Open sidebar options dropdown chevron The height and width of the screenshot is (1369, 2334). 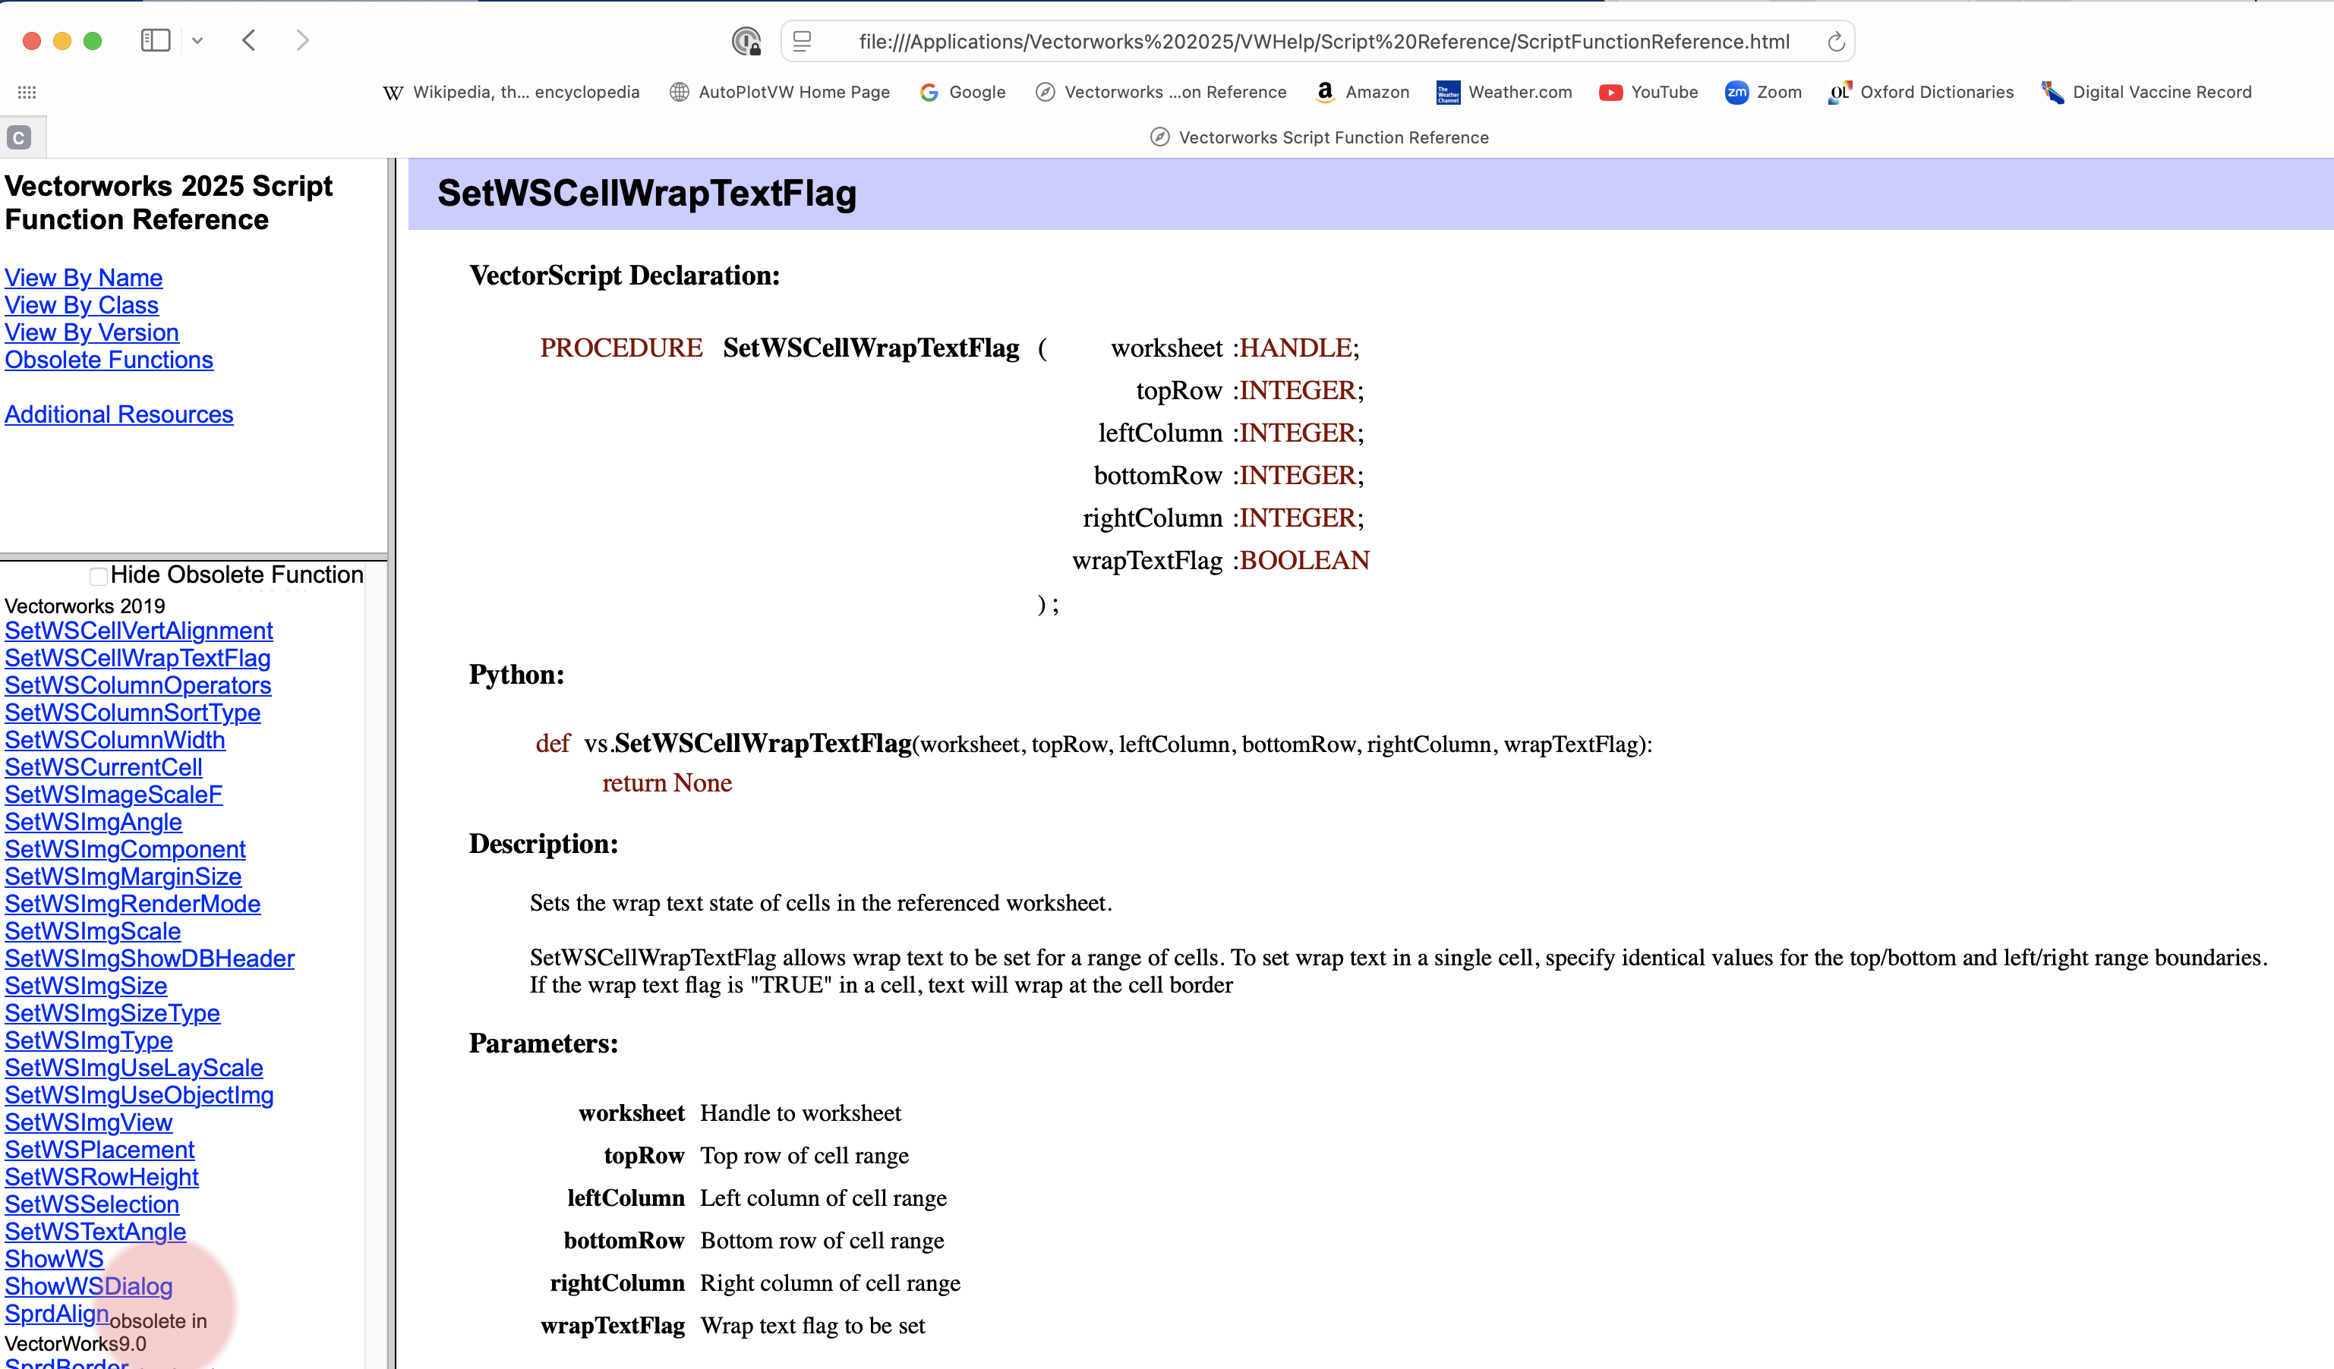[197, 41]
